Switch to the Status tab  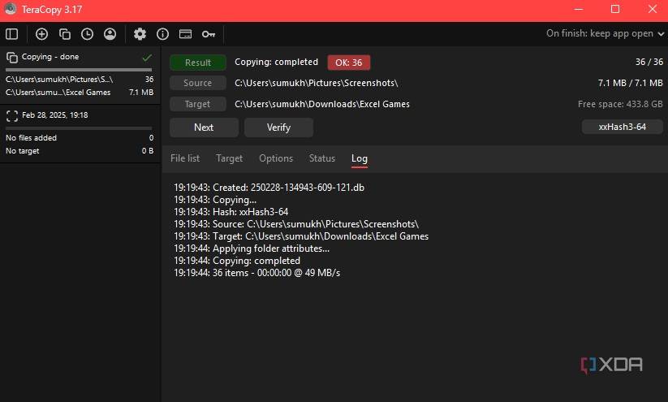[322, 158]
